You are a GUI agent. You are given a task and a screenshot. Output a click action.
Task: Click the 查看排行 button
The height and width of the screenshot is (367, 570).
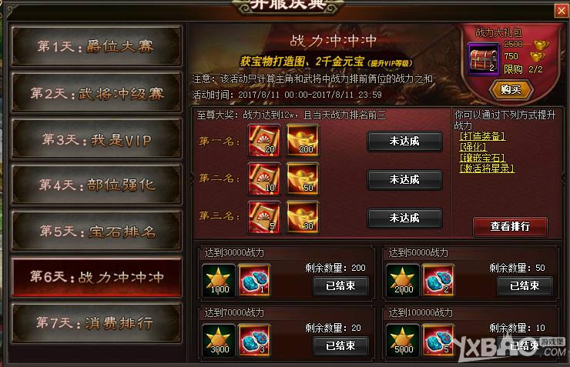tap(511, 226)
